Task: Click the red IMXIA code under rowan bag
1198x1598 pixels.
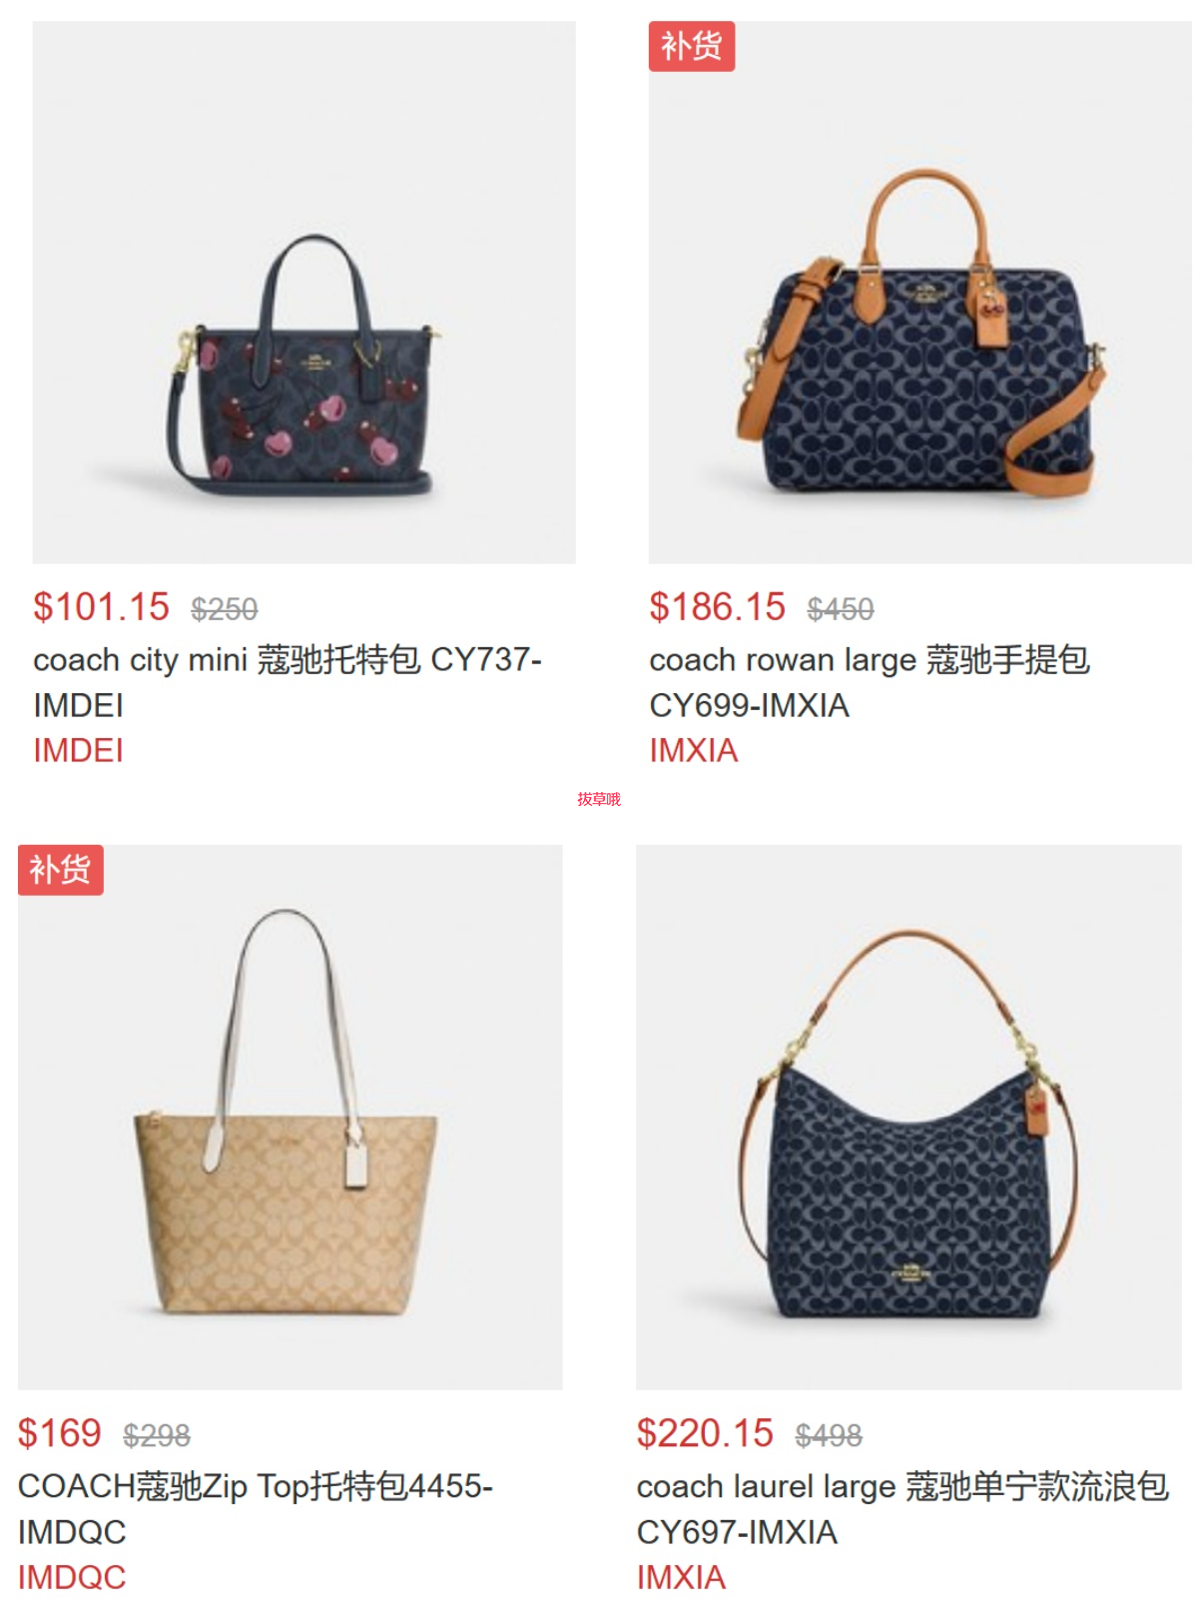Action: coord(694,750)
